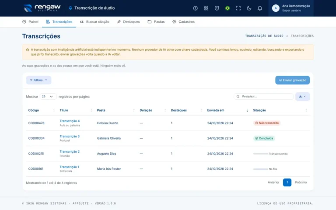Click the microphone icon beside Transcrição de áudio

point(70,8)
